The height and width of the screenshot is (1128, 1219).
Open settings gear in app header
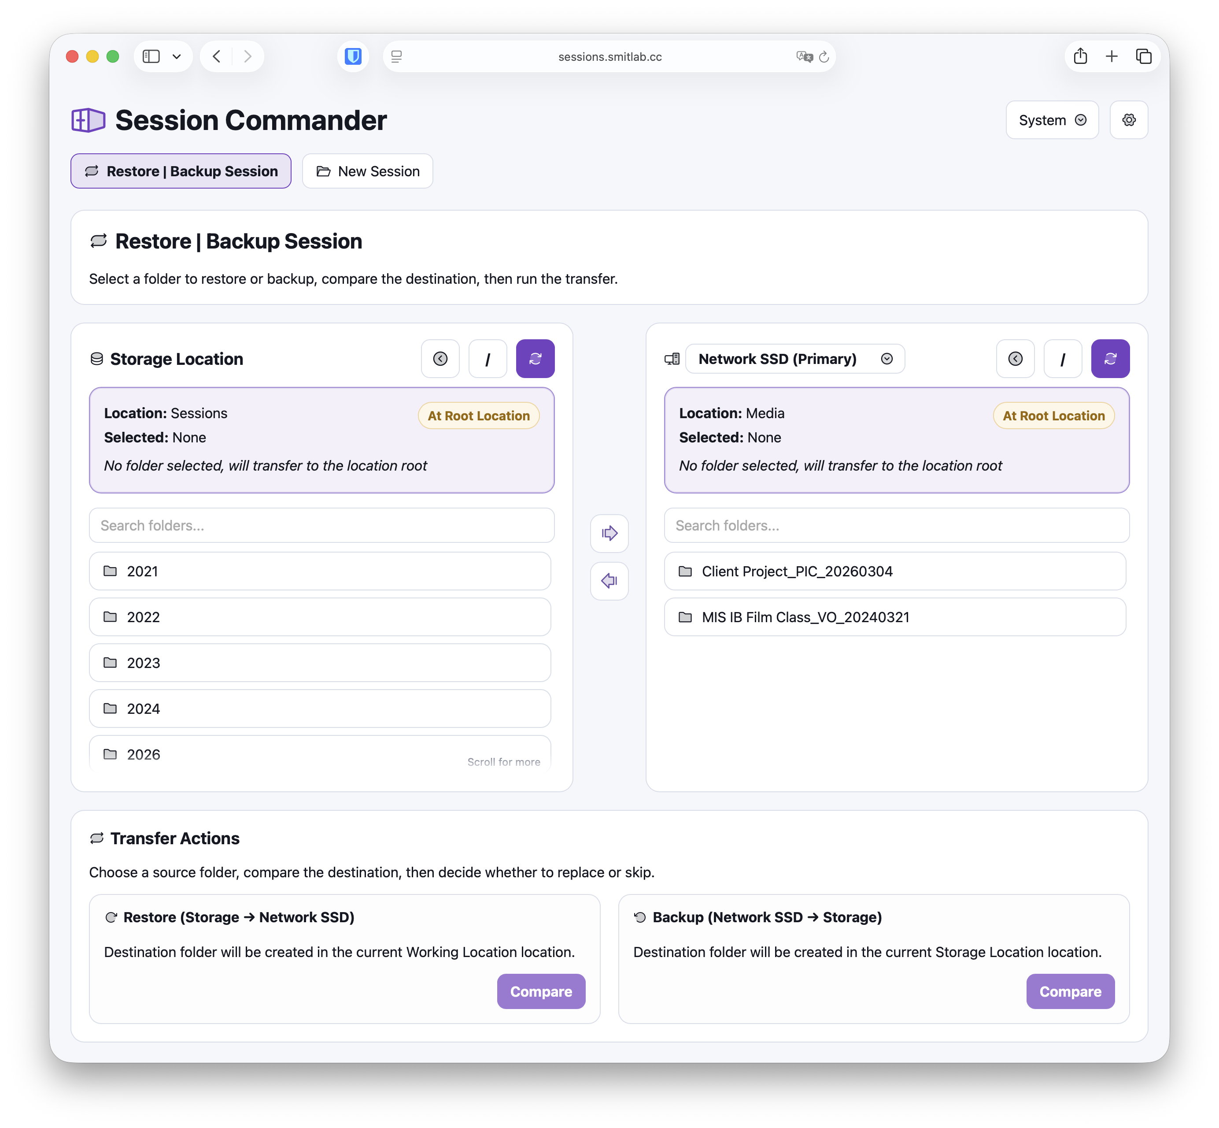pos(1129,120)
